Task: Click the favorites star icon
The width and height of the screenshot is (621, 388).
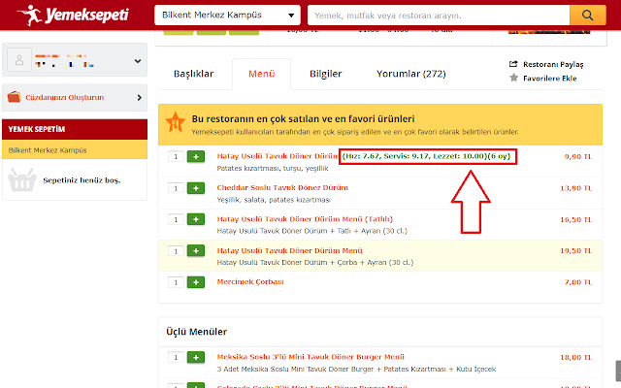Action: (513, 78)
